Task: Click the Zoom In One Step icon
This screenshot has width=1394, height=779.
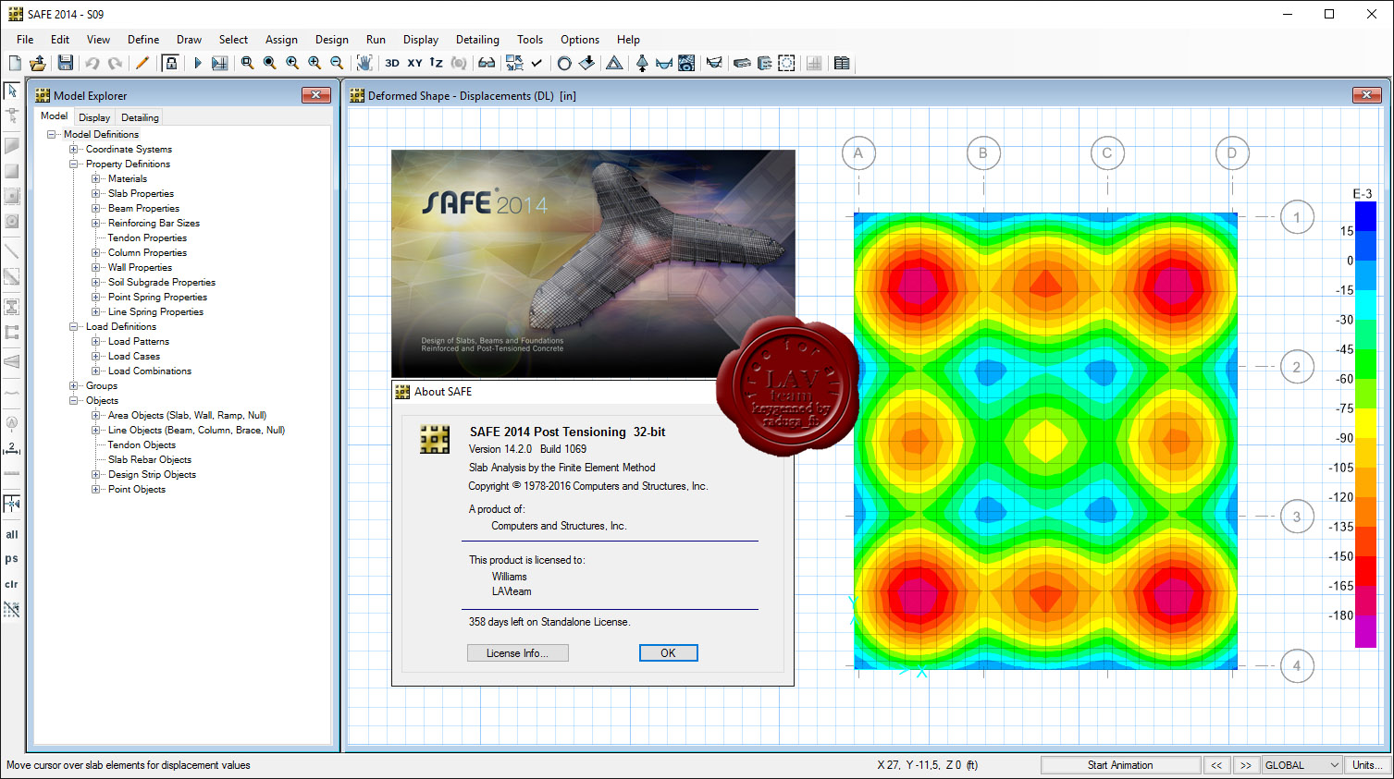Action: [x=315, y=63]
